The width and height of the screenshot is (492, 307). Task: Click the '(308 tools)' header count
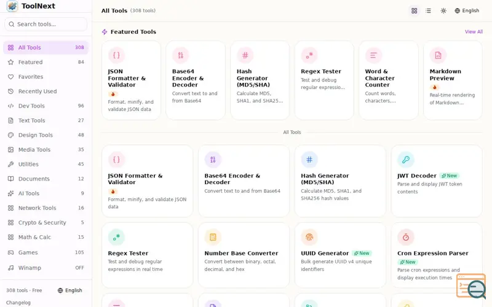point(143,10)
